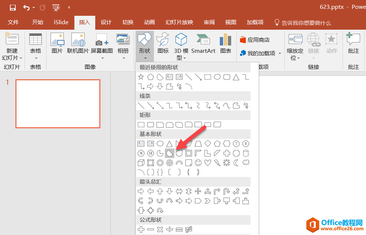
Task: Click the 图片 button
Action: coord(57,43)
